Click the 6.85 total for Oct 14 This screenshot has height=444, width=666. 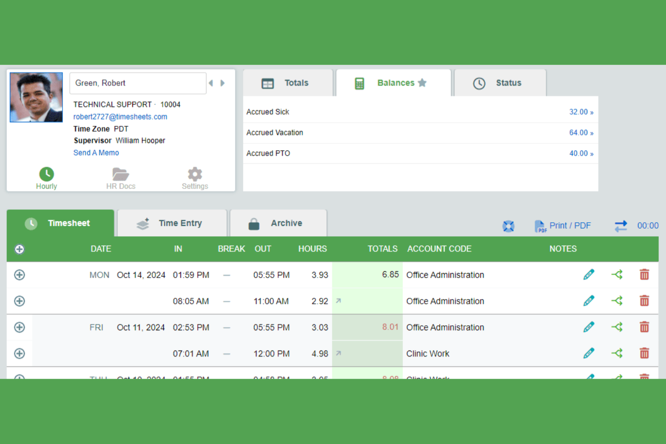[x=390, y=274]
